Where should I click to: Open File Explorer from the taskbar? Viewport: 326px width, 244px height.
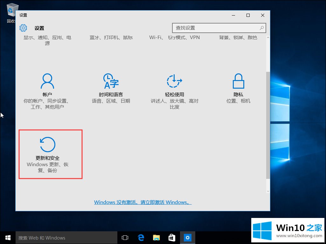156,238
